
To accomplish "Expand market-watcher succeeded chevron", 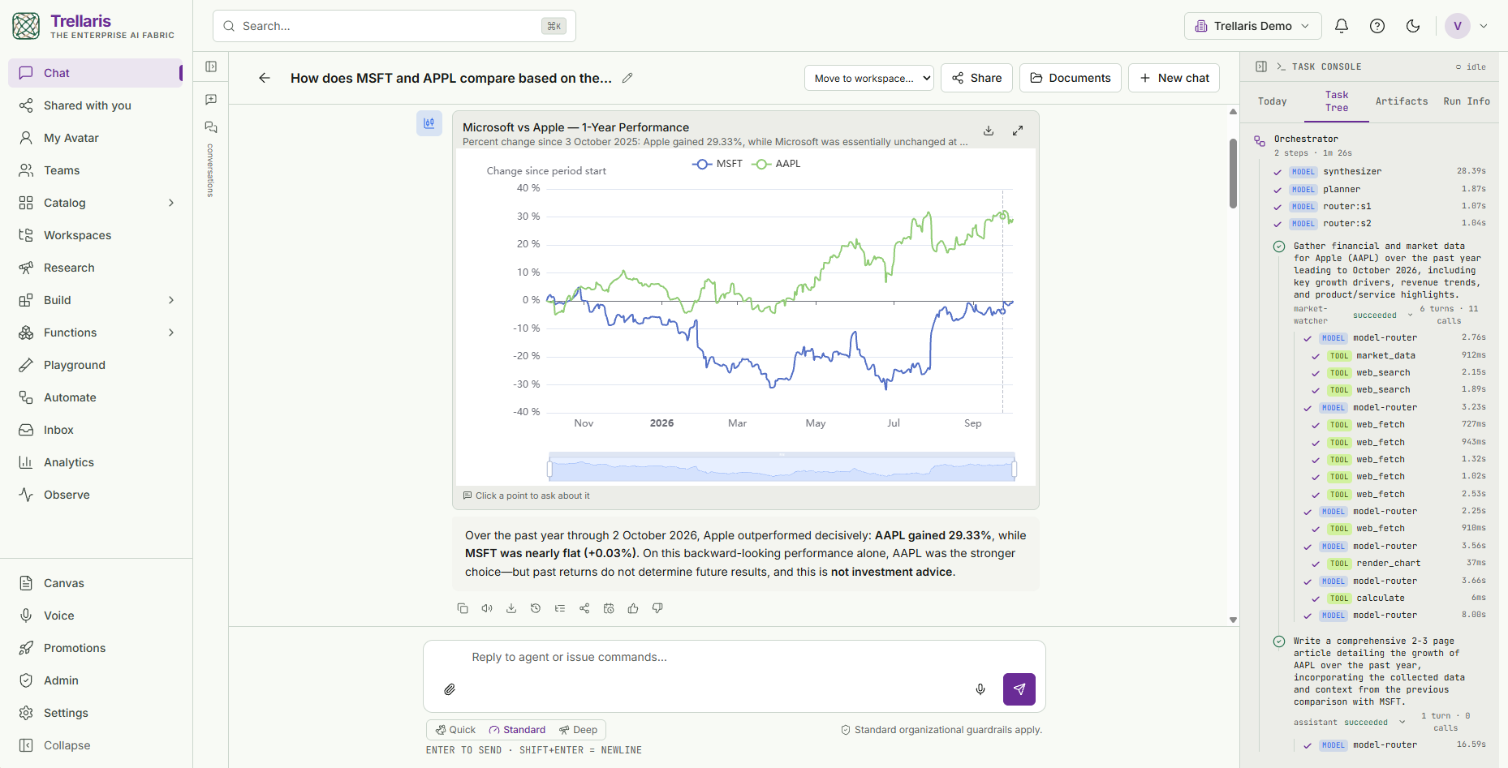I will click(1410, 315).
